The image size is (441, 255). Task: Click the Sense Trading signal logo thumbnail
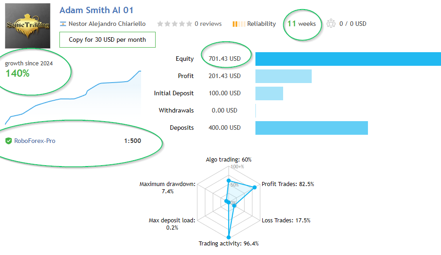click(28, 26)
